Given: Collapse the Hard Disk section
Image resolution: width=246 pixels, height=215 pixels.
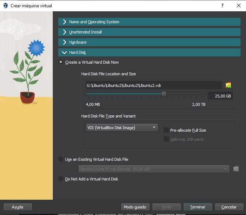Looking at the screenshot, I should click(x=149, y=52).
